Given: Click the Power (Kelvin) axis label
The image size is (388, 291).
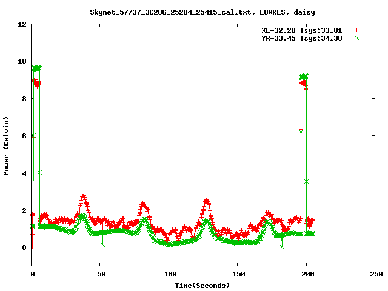Looking at the screenshot, I should [6, 146].
